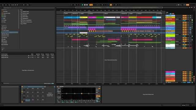
Task: Open the EQ Eight Mode dropdown
Action: pyautogui.click(x=98, y=91)
